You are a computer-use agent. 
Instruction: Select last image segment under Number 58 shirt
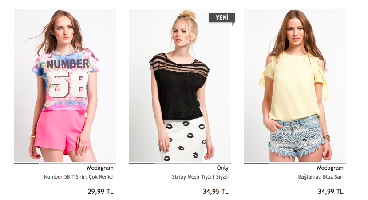point(103,163)
